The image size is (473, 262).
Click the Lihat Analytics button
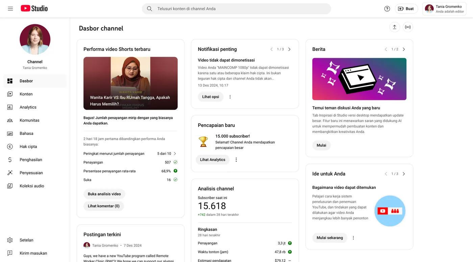(213, 160)
